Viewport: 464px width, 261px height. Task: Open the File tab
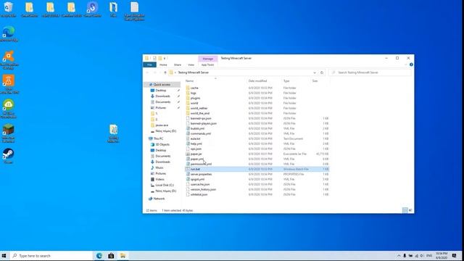pyautogui.click(x=150, y=65)
